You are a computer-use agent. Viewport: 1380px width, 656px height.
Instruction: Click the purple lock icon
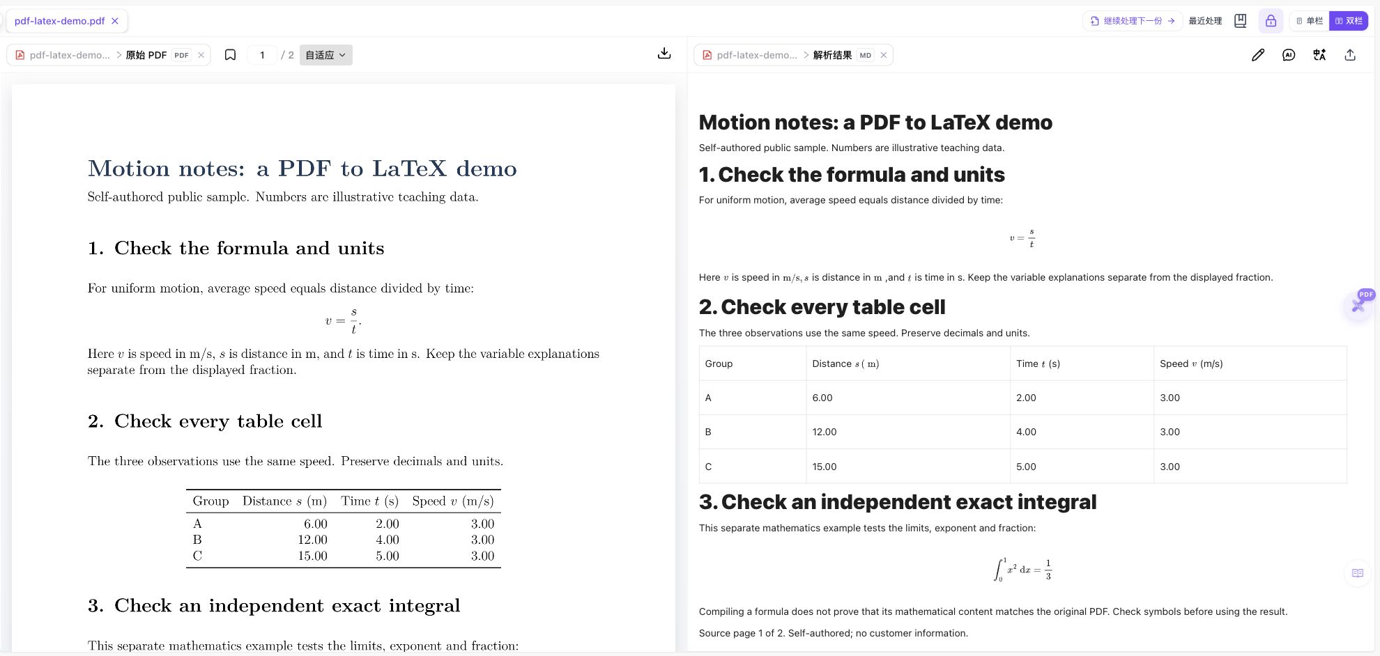pyautogui.click(x=1271, y=21)
